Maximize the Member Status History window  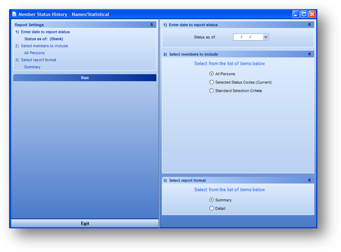pyautogui.click(x=304, y=14)
